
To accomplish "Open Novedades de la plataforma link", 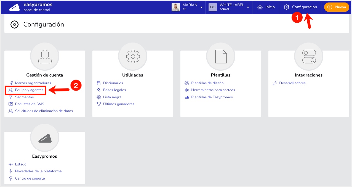I will (x=38, y=171).
